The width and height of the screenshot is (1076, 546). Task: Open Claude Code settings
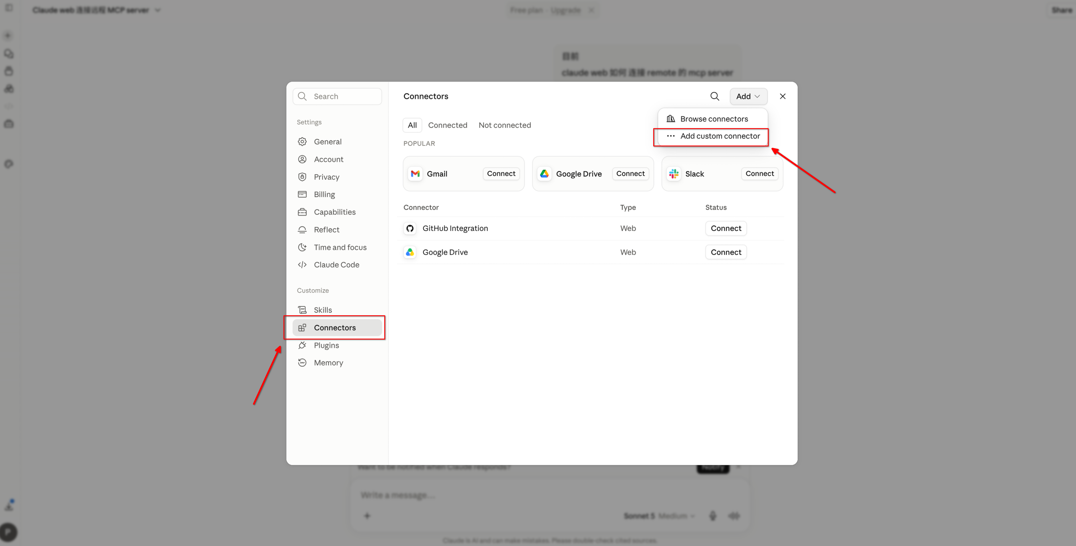[x=337, y=265]
